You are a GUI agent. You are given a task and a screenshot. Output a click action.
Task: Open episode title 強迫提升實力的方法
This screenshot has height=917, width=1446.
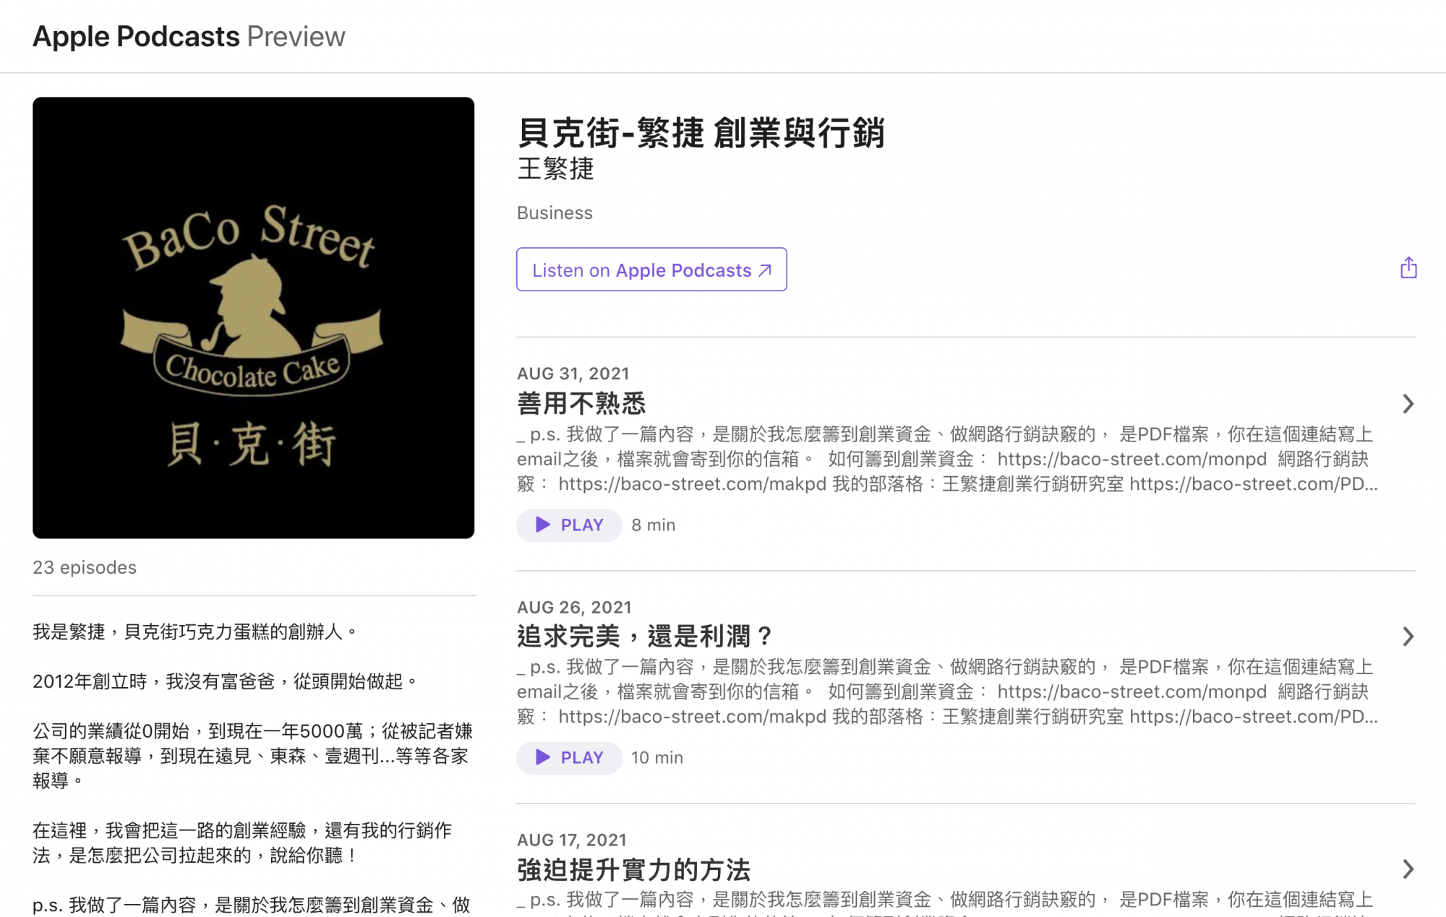coord(633,869)
